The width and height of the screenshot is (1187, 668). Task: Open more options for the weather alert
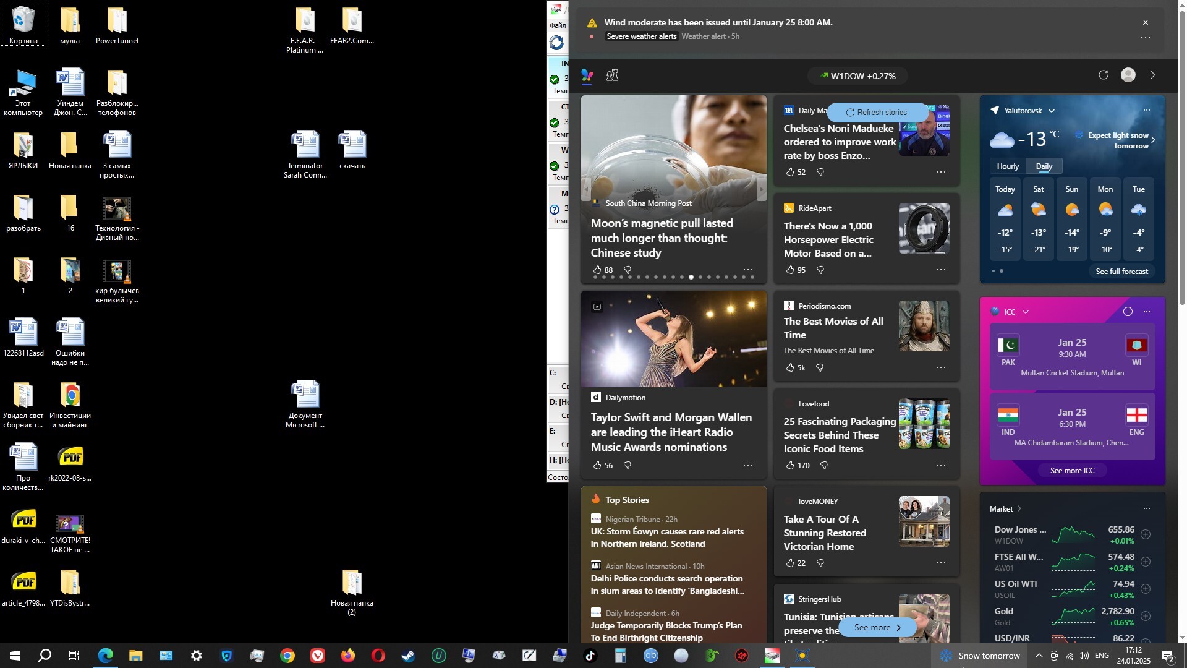coord(1146,38)
